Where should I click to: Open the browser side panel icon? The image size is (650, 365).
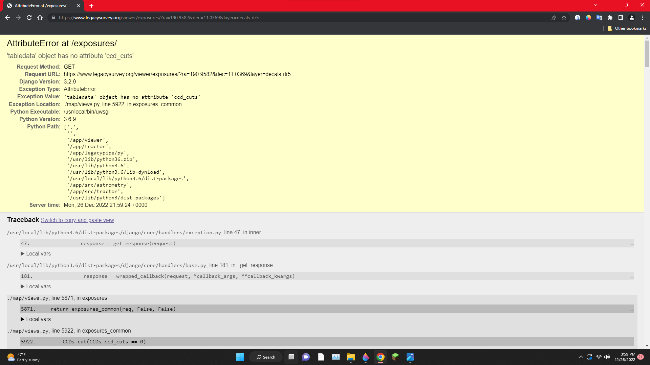coord(621,18)
